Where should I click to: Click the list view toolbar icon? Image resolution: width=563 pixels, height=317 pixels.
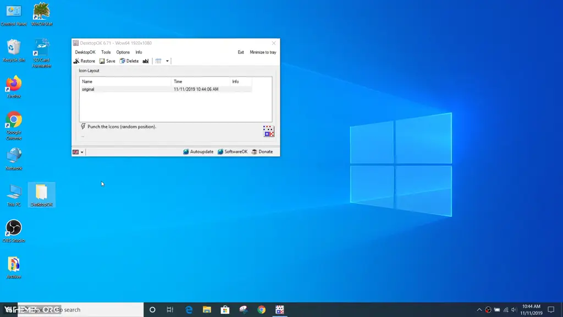pyautogui.click(x=158, y=61)
